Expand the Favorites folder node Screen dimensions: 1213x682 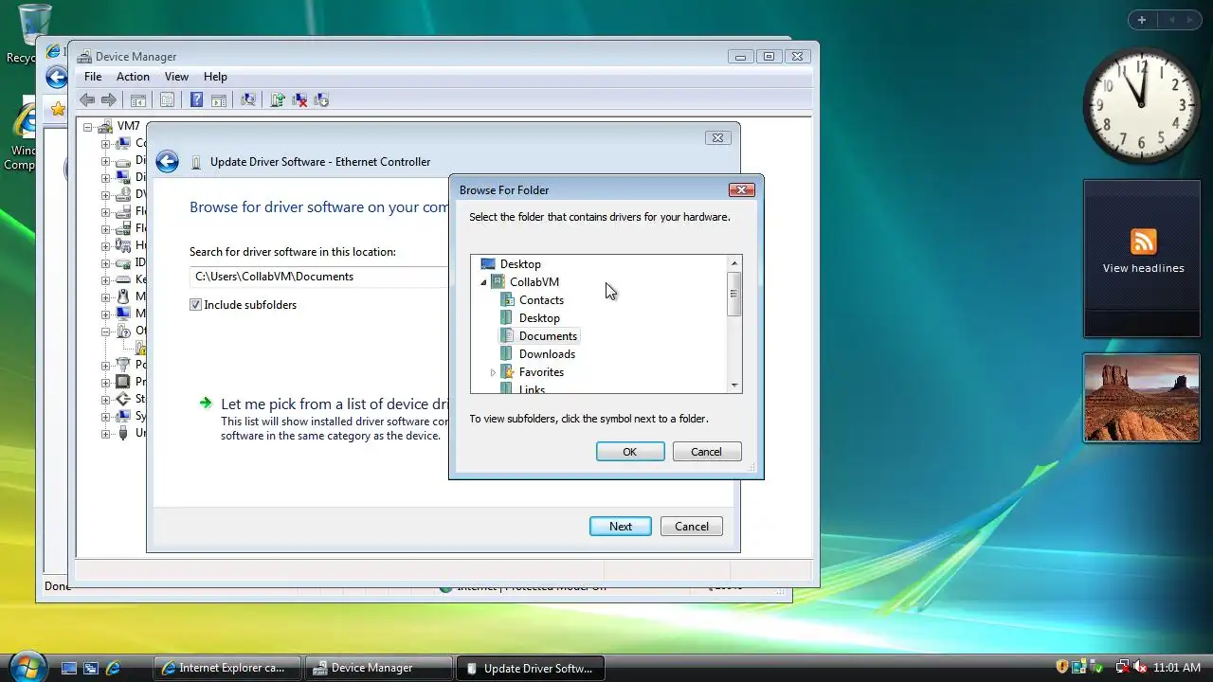point(493,373)
